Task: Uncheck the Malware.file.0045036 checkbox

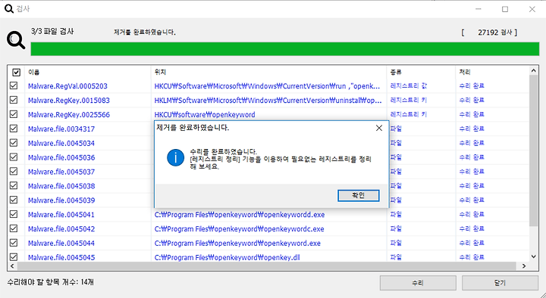Action: coord(14,157)
